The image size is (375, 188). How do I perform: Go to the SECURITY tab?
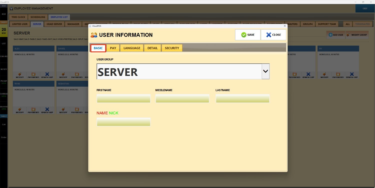[x=172, y=48]
